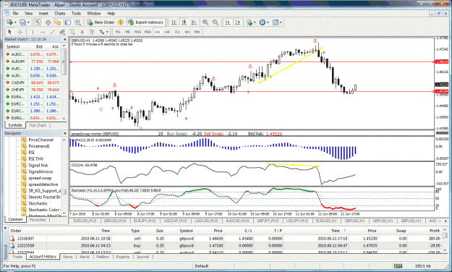Open the Tools menu
Screen dimensions: 452x272
(76, 14)
